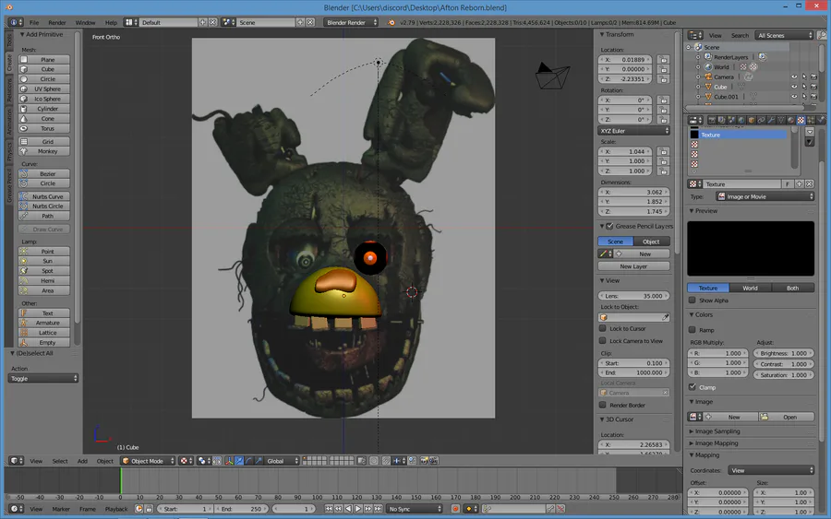Screen dimensions: 831x519
Task: Click the New Layer button
Action: (x=633, y=266)
